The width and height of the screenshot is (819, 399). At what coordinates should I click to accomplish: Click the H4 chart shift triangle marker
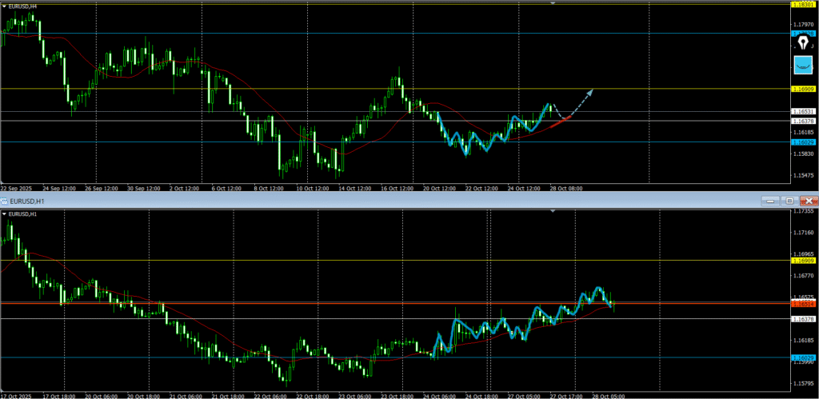pos(552,3)
